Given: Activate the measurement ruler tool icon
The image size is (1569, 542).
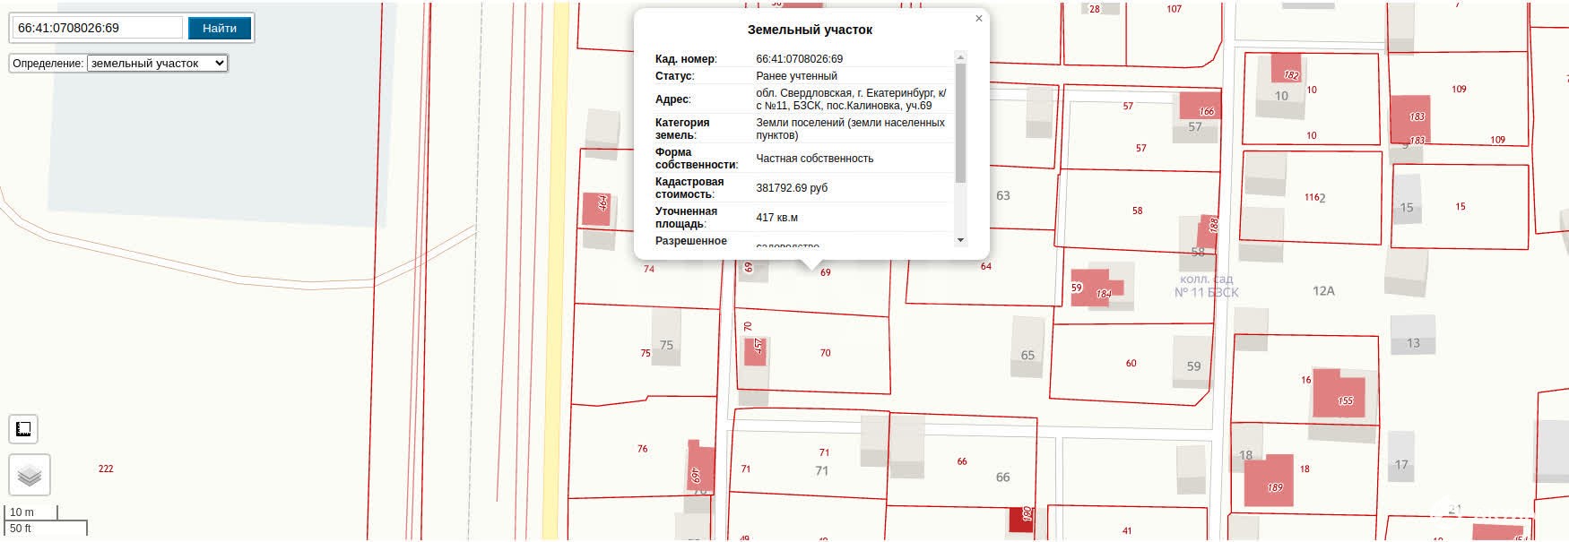Looking at the screenshot, I should [24, 429].
